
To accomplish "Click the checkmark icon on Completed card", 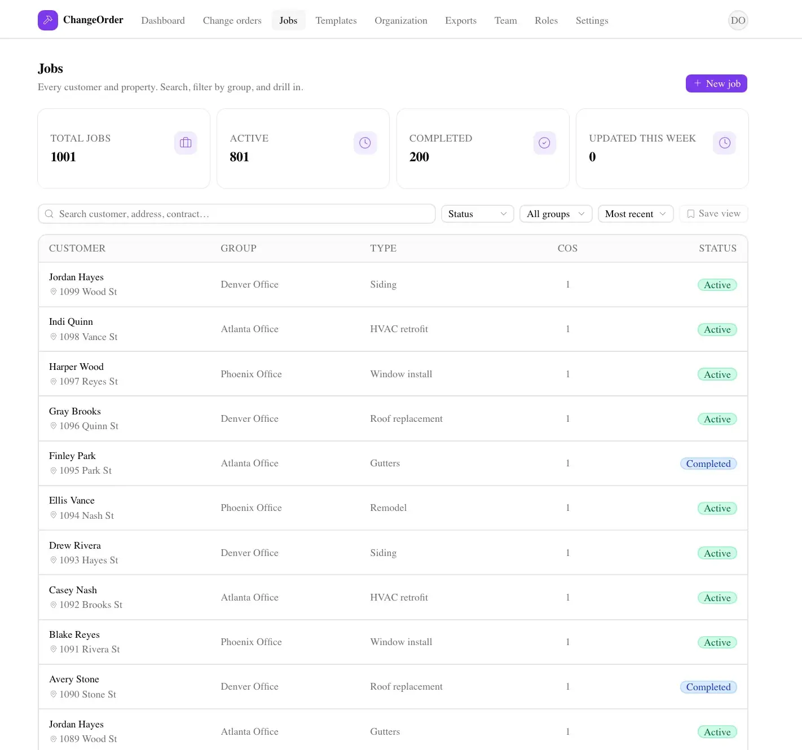I will (x=544, y=143).
